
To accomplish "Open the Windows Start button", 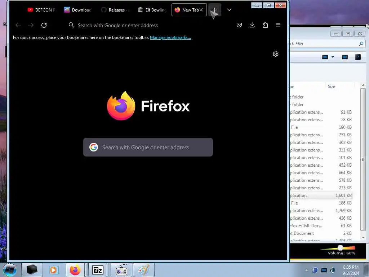I will [x=9, y=270].
